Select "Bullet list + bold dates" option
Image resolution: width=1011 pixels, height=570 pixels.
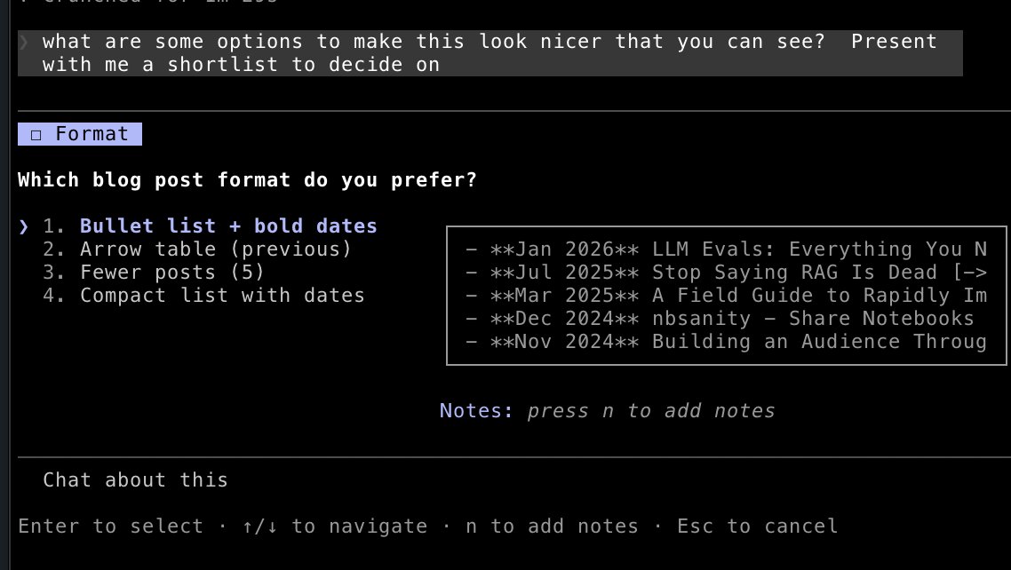(x=227, y=226)
